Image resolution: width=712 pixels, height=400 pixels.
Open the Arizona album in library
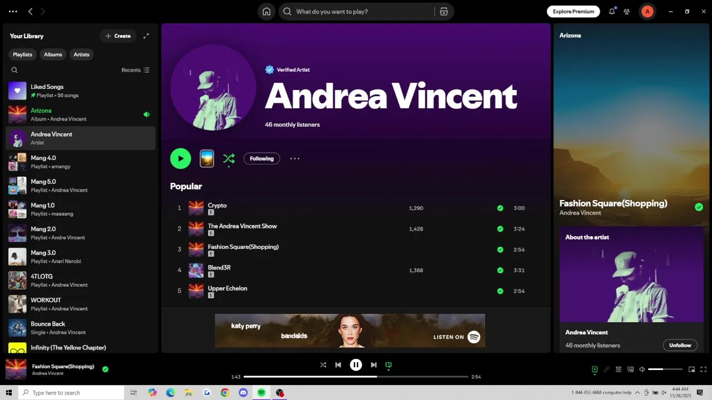pyautogui.click(x=81, y=114)
